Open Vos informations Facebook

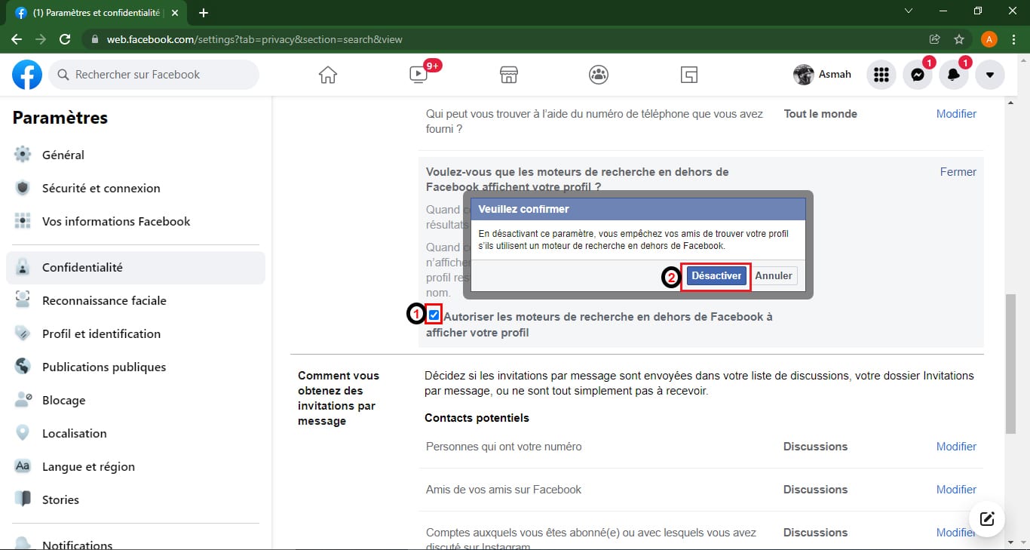tap(136, 221)
